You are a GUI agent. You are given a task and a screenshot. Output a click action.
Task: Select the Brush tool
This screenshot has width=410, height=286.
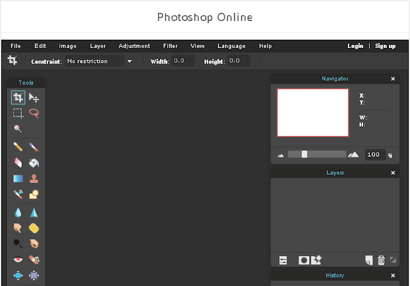(x=34, y=147)
